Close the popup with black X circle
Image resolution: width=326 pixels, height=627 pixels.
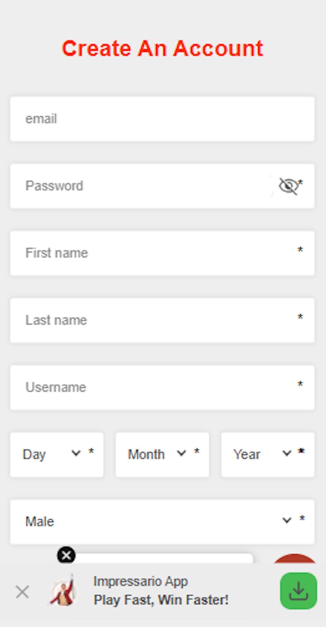(x=66, y=555)
